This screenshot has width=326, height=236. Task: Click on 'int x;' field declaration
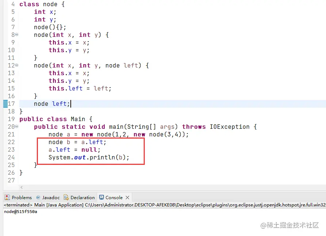pos(45,12)
